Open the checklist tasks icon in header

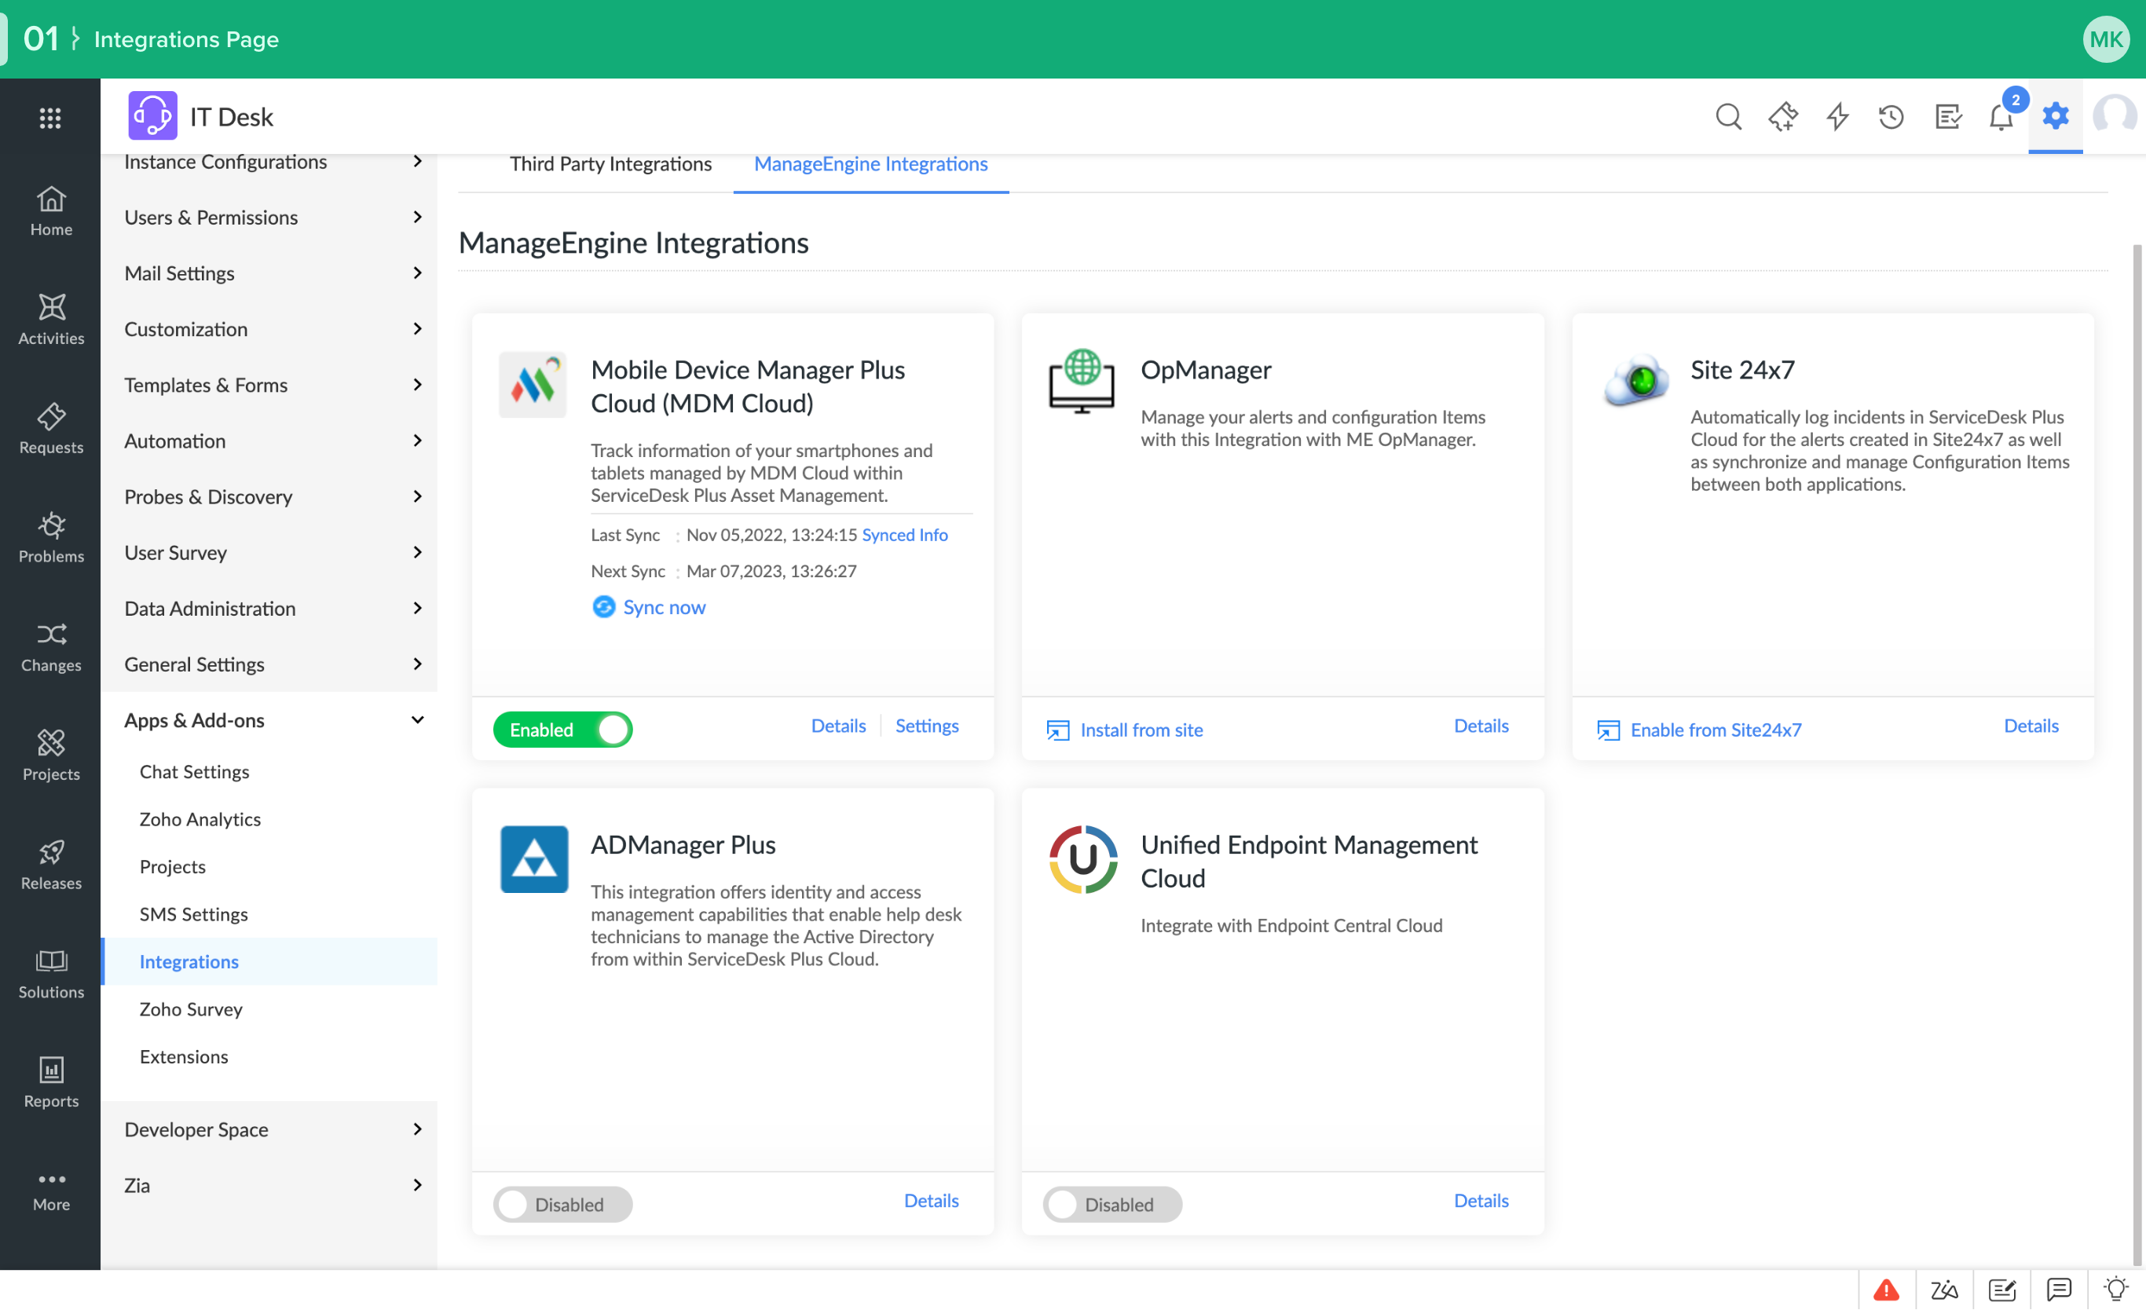1947,117
